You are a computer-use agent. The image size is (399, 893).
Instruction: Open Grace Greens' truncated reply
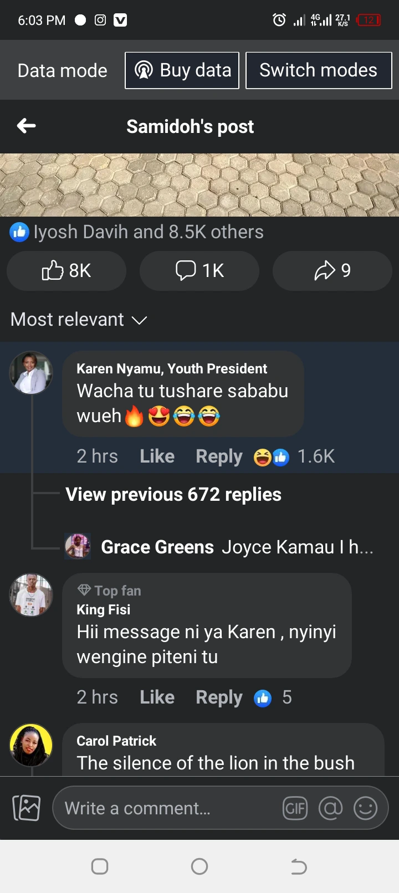(x=237, y=547)
